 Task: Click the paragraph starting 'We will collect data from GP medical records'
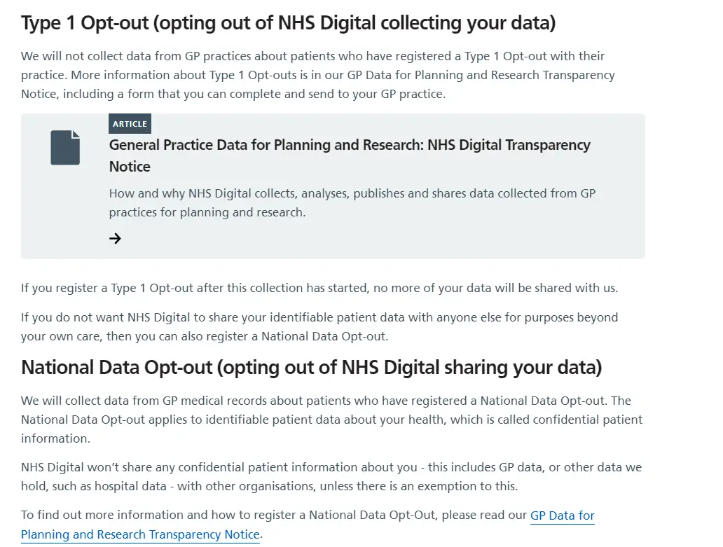[x=331, y=420]
